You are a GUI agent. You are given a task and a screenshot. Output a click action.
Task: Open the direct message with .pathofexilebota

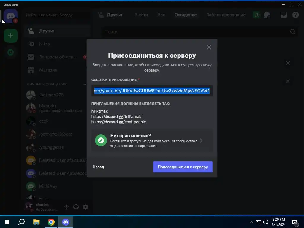(x=57, y=134)
